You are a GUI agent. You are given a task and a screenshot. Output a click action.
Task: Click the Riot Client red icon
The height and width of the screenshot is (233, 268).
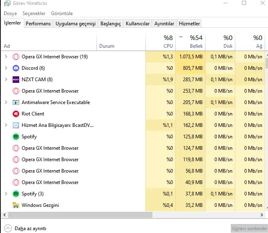[16, 114]
